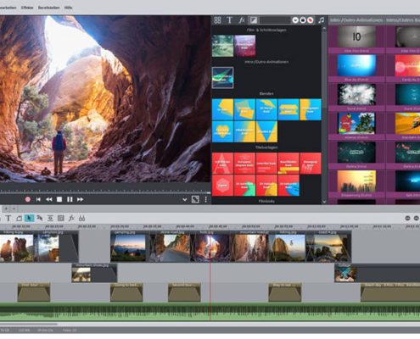Click the white circle with black square icon
Image resolution: width=420 pixels, height=339 pixels.
click(x=303, y=20)
